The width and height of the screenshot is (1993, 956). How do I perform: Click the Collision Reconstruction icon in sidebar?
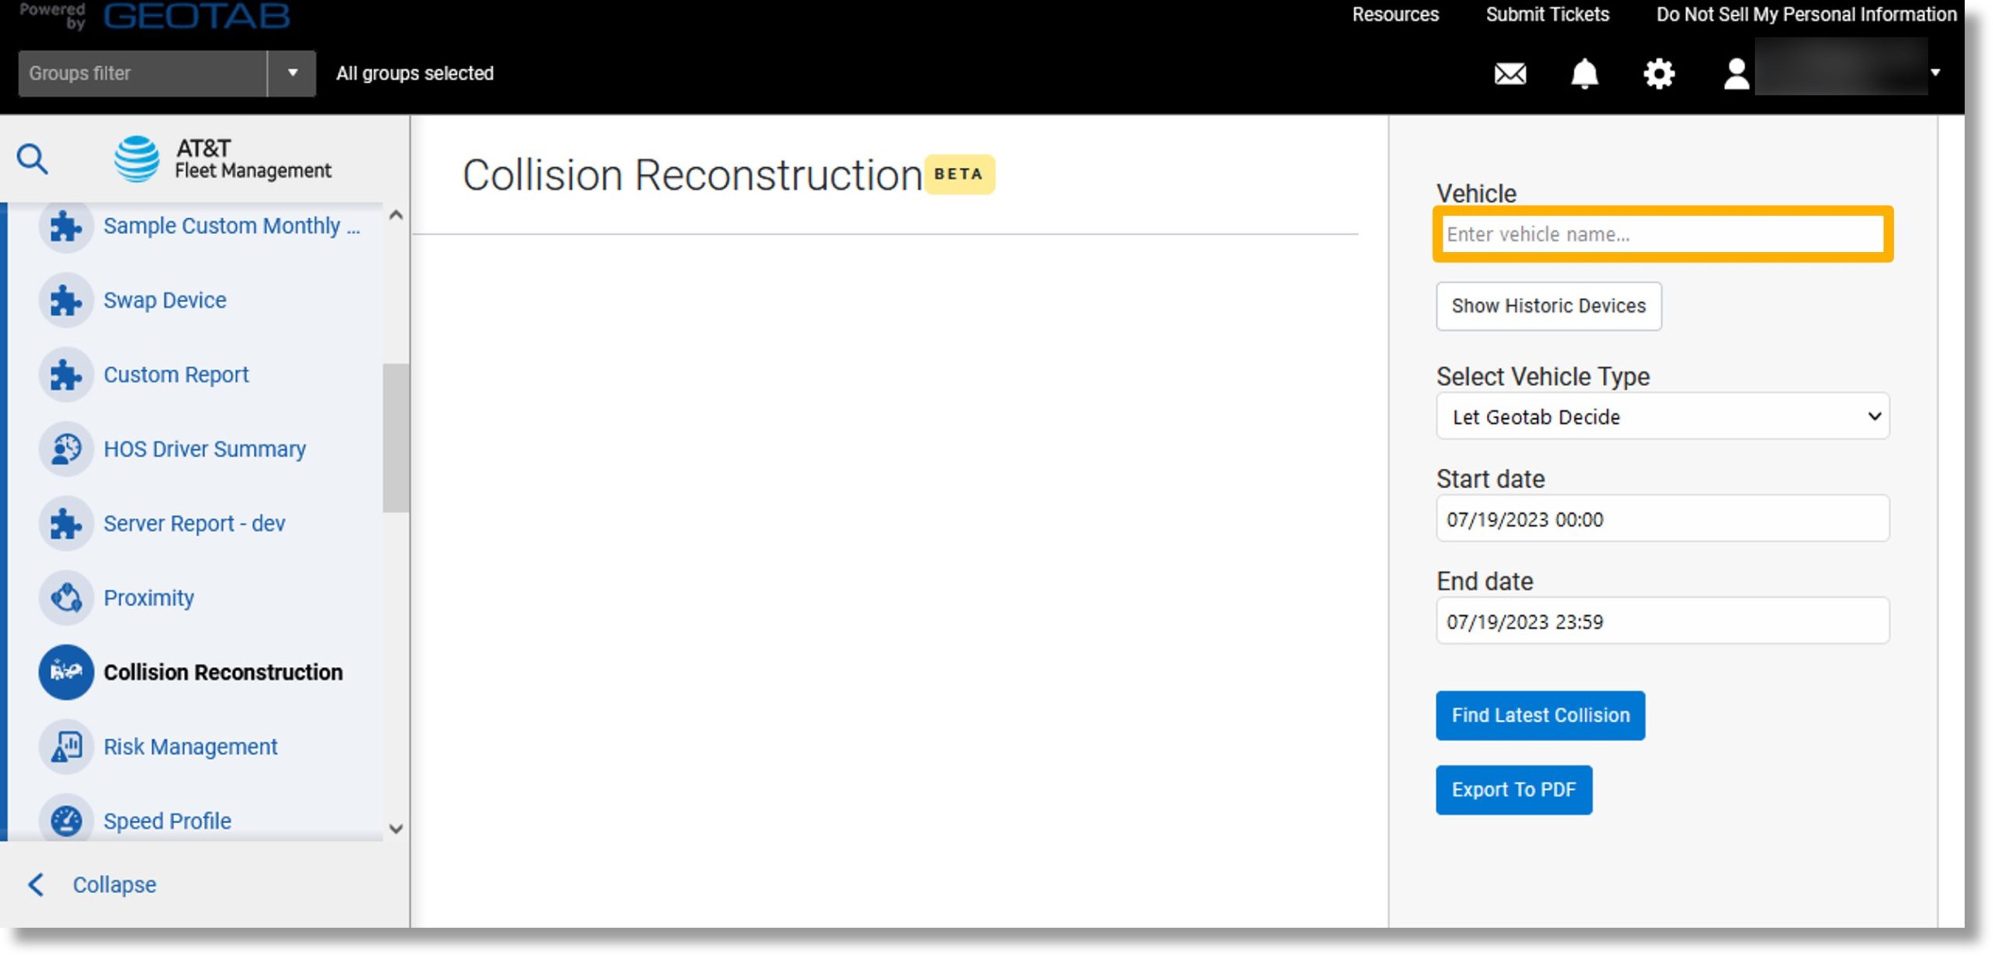[66, 671]
